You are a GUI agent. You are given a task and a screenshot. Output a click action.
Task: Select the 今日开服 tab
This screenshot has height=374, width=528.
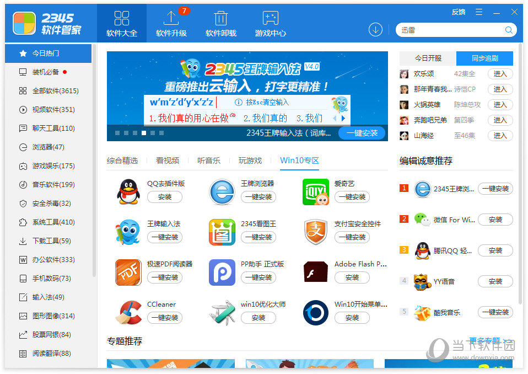click(428, 58)
